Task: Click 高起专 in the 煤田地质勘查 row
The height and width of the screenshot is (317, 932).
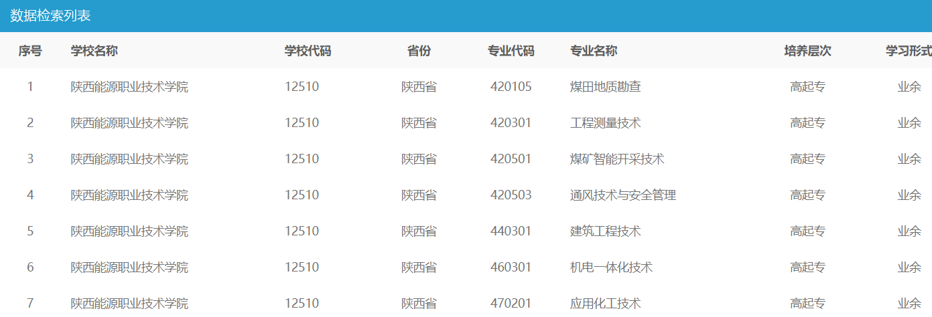Action: 808,87
